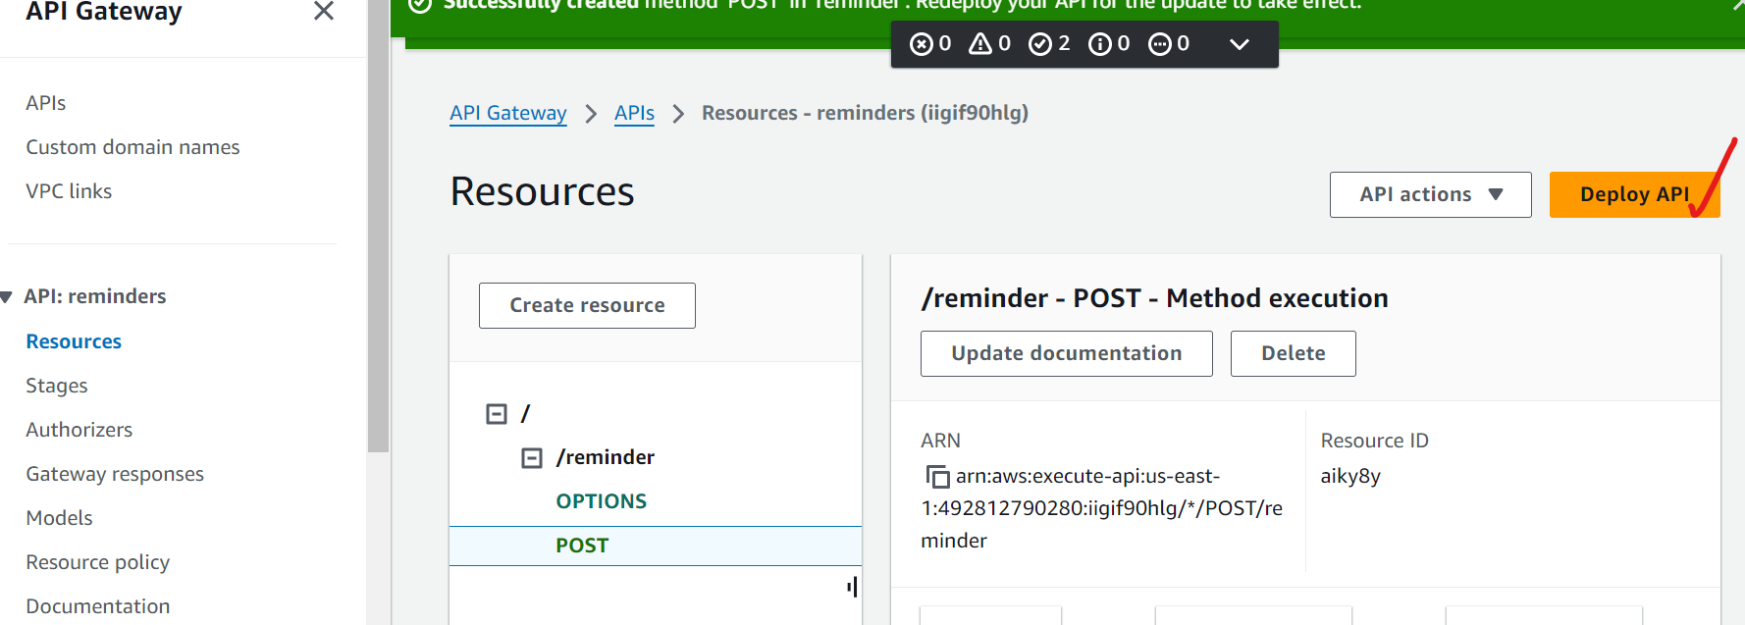Click the Create resource button
This screenshot has height=625, width=1745.
pos(587,305)
